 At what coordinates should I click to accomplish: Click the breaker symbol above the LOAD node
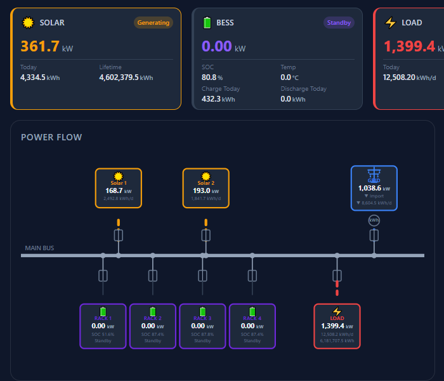(337, 276)
